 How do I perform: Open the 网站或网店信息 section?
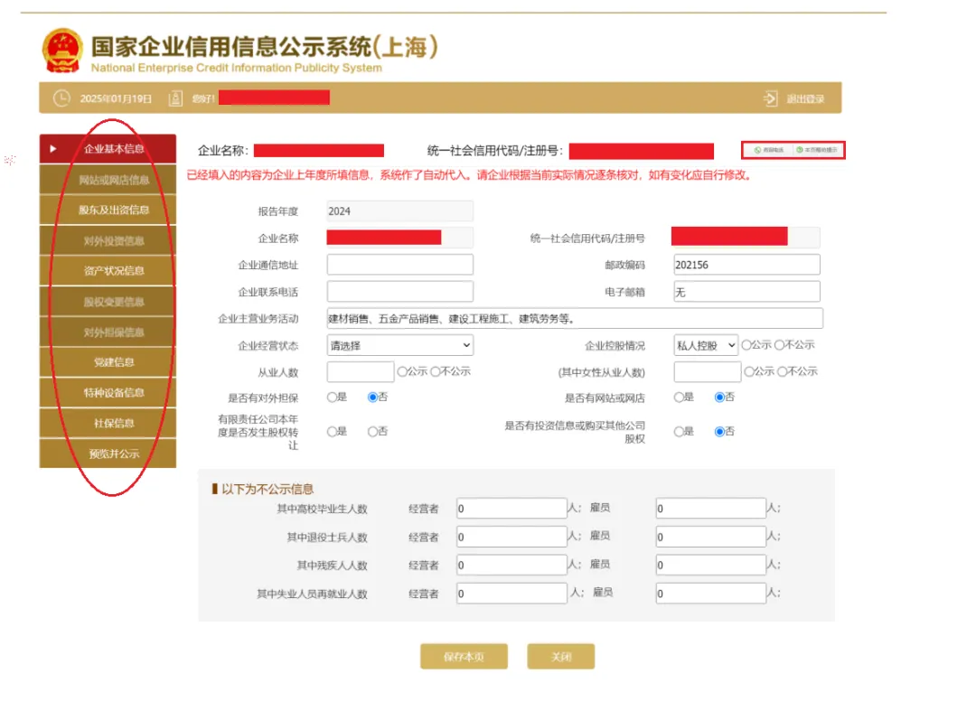coord(108,180)
